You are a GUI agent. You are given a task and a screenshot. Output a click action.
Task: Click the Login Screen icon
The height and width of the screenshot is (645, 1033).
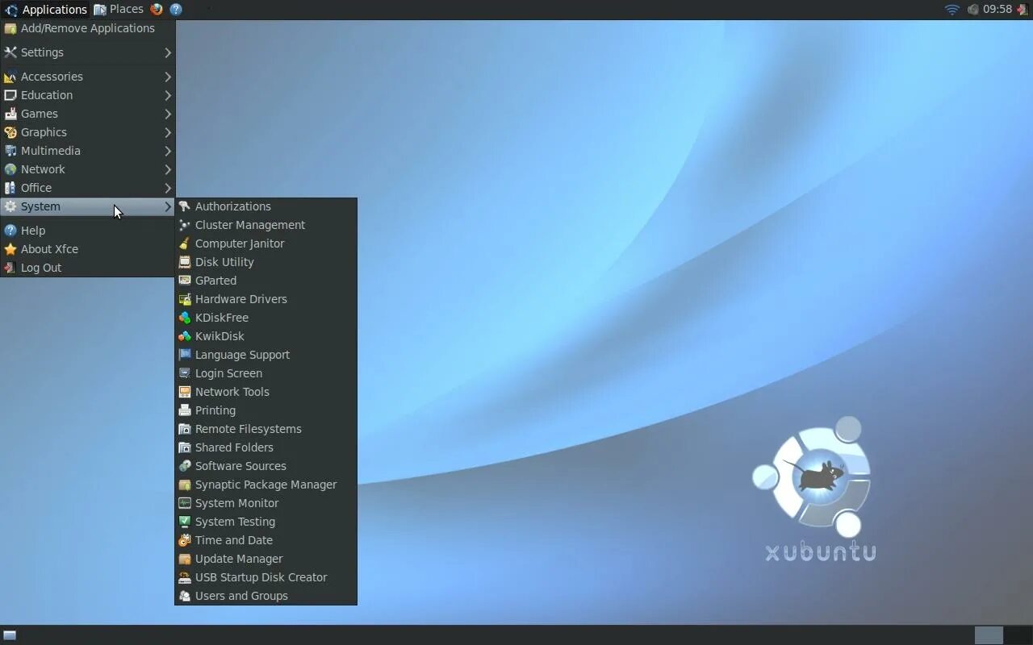pos(185,373)
